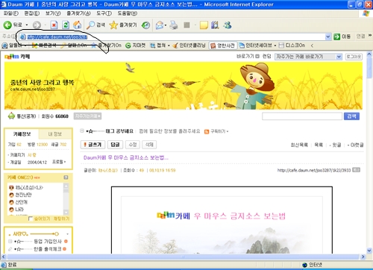Open the 도구(T) menu
This screenshot has width=373, height=270.
(104, 13)
